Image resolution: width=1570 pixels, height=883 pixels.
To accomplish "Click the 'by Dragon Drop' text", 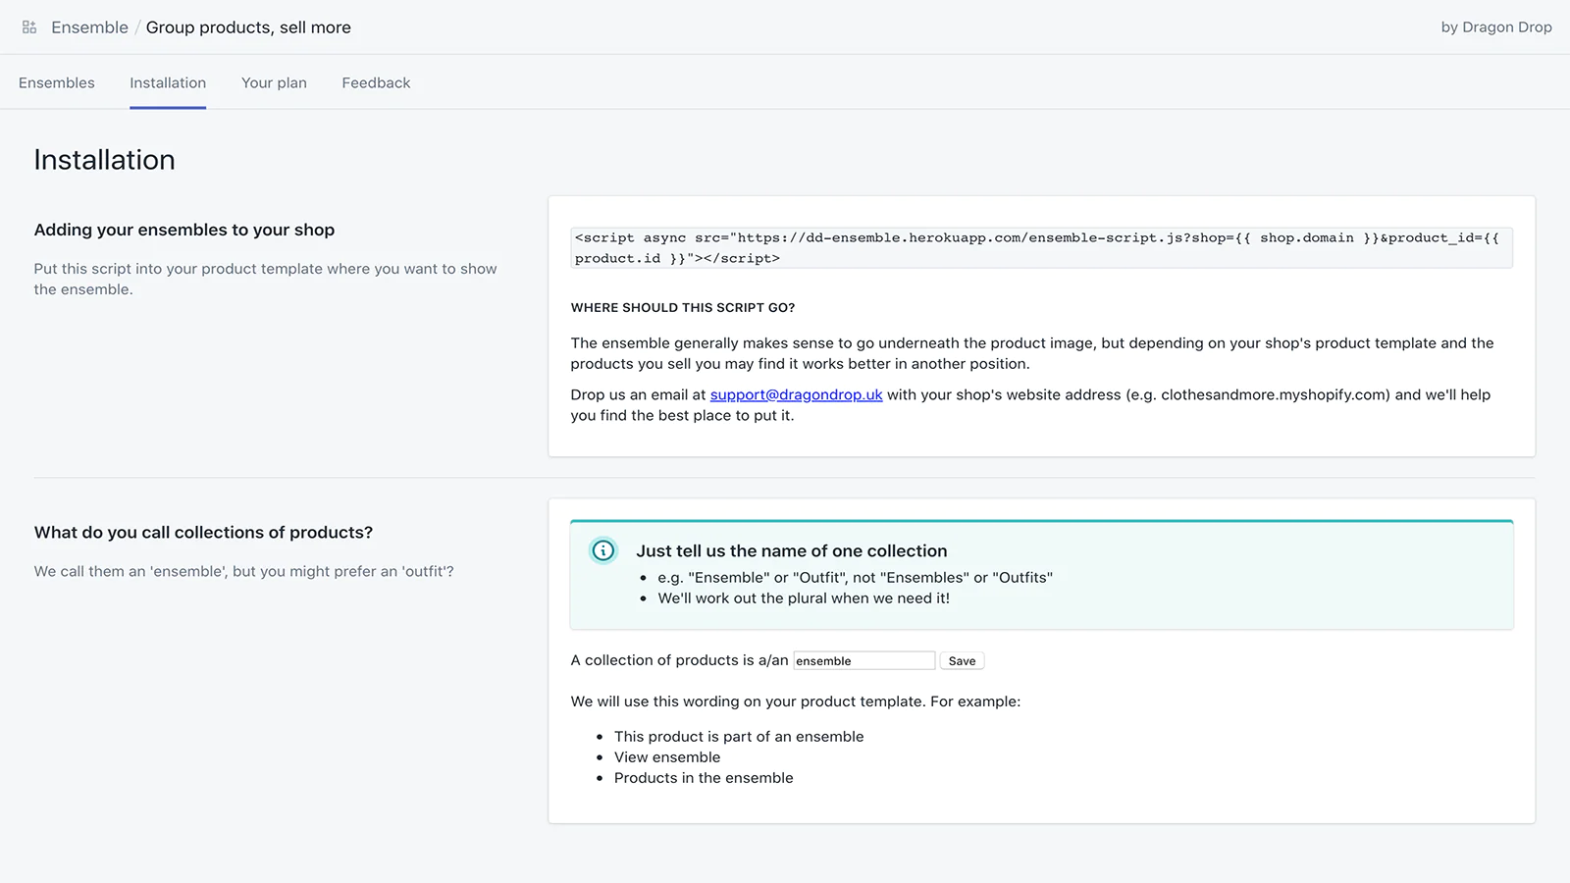I will coord(1496,27).
